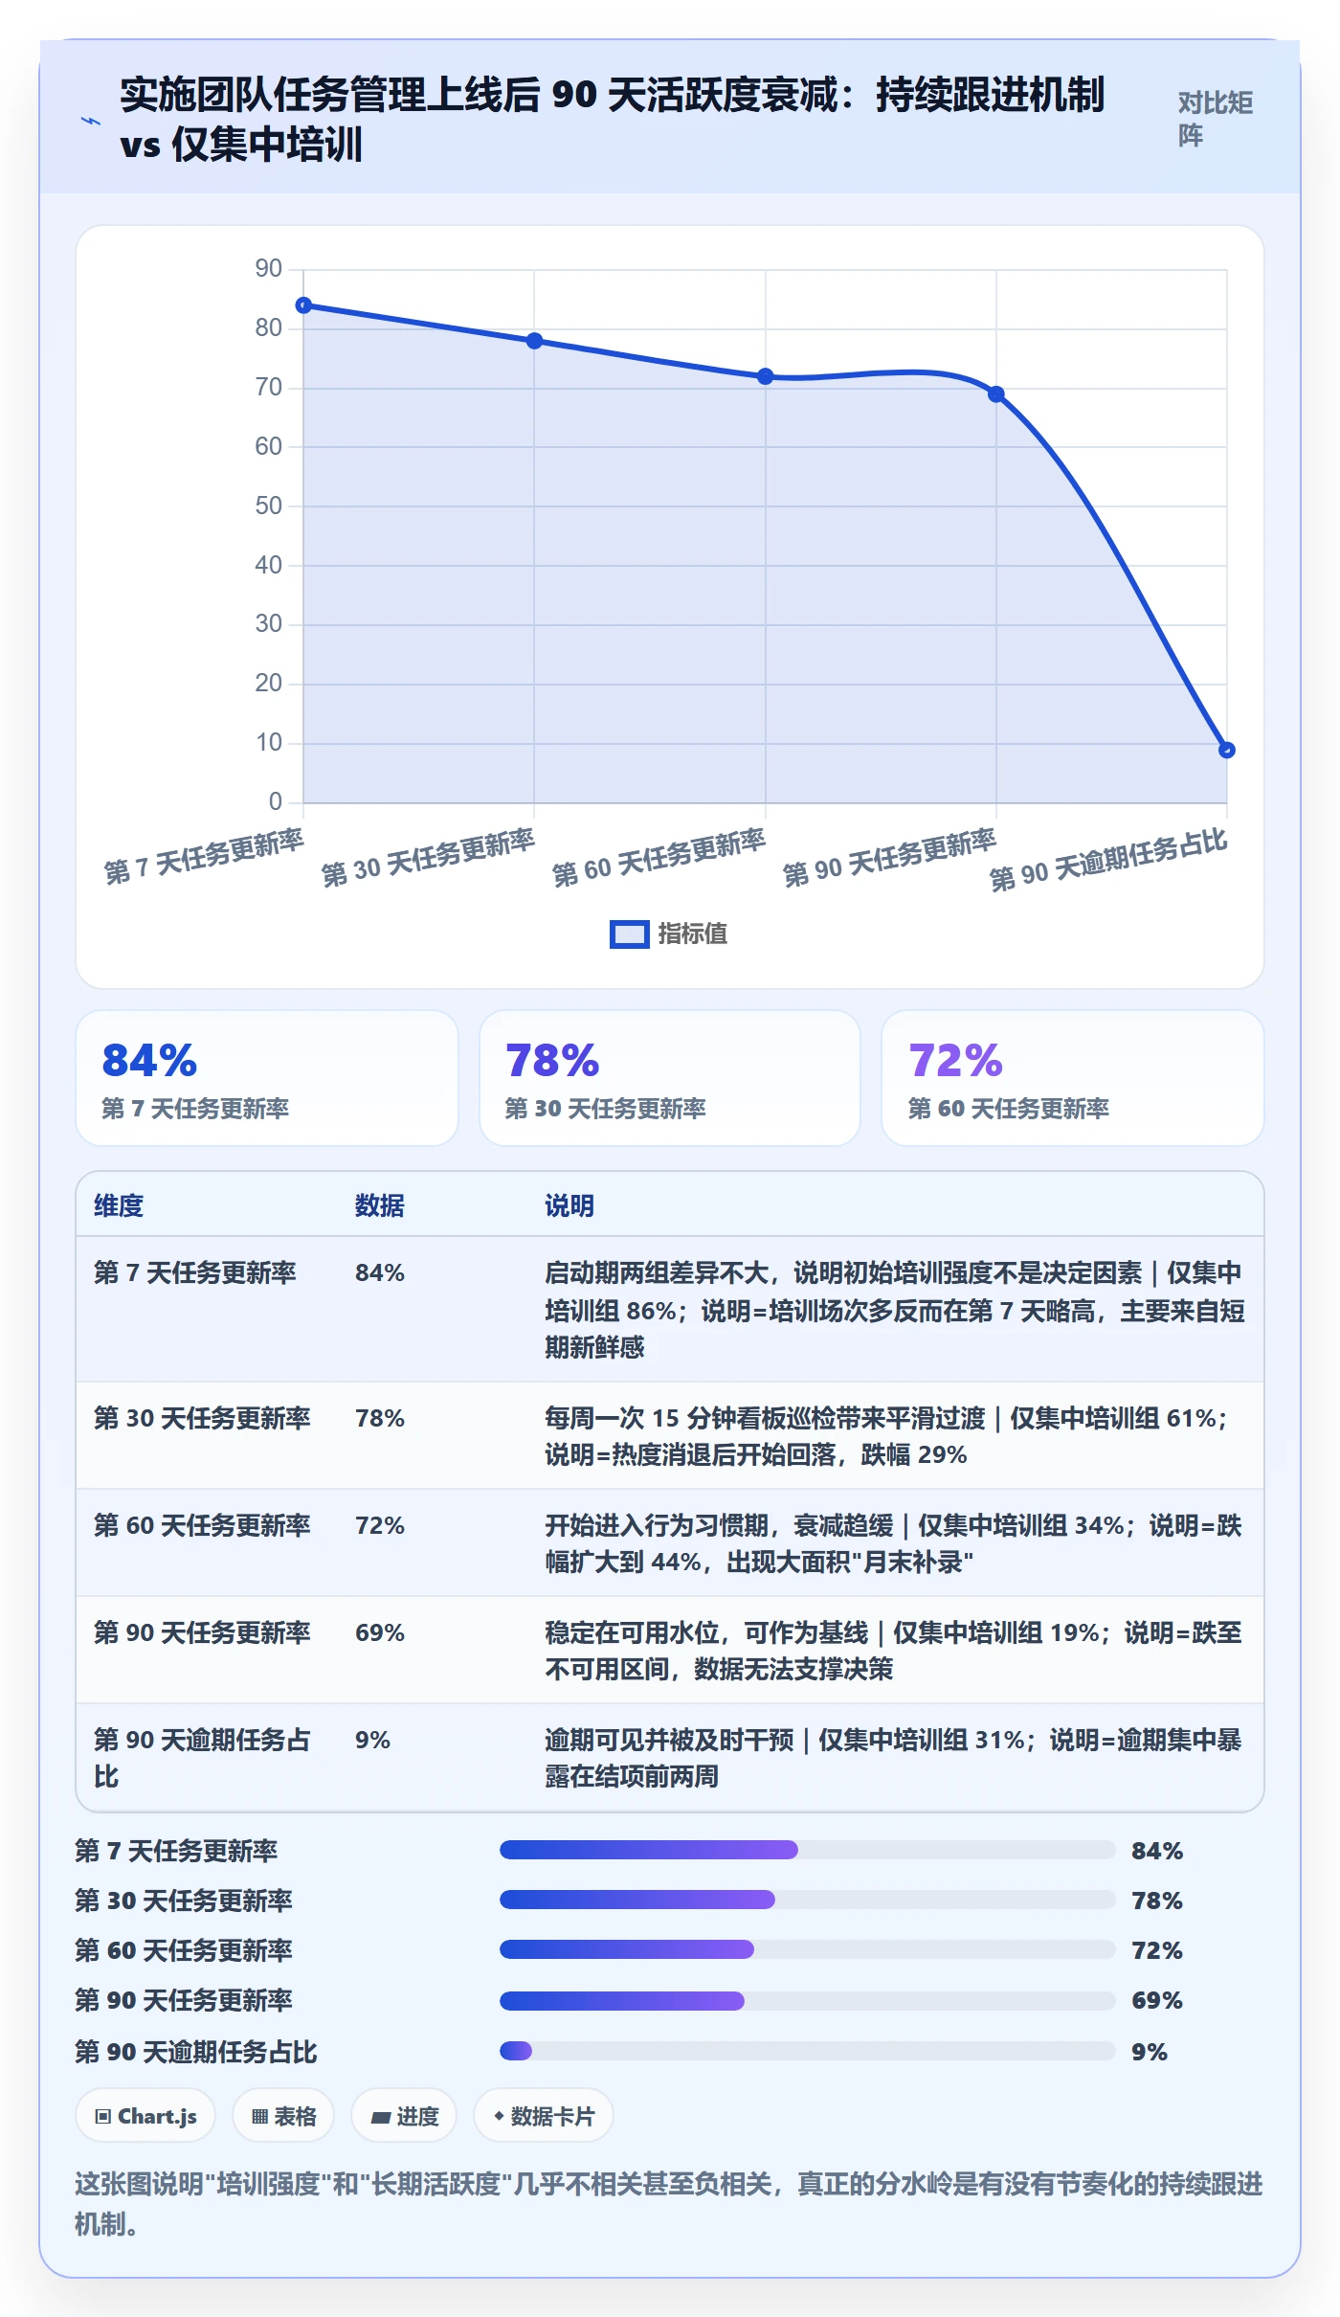Toggle the 指标值 legend swatch
The height and width of the screenshot is (2317, 1340).
(629, 934)
